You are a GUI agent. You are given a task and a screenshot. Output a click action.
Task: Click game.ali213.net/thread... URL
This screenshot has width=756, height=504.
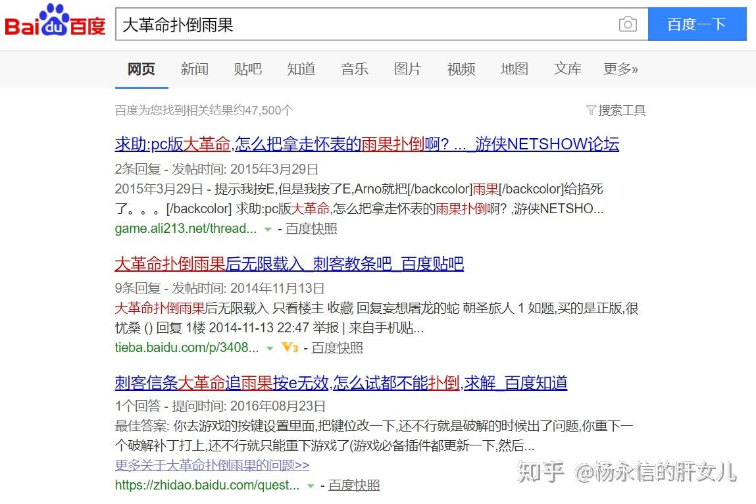(186, 228)
